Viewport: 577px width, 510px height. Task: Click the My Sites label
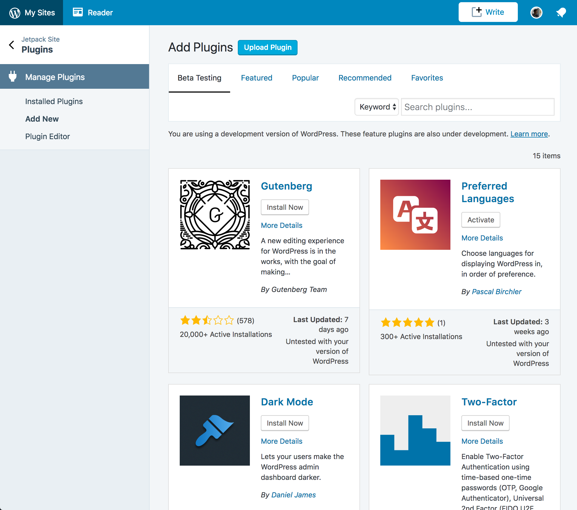[x=39, y=13]
